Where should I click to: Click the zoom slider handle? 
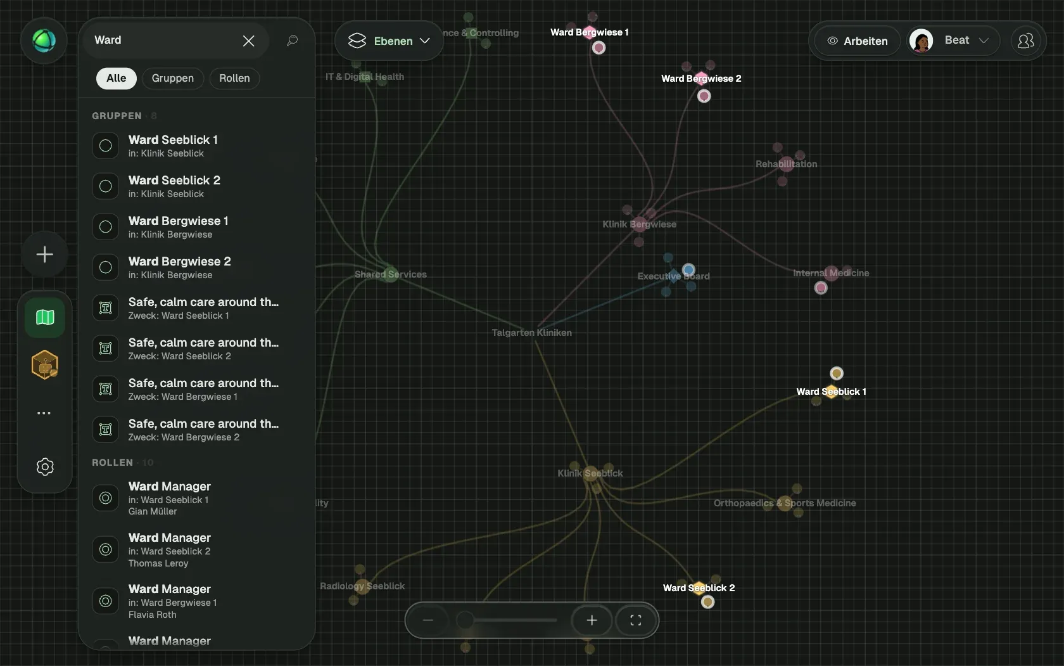click(465, 620)
